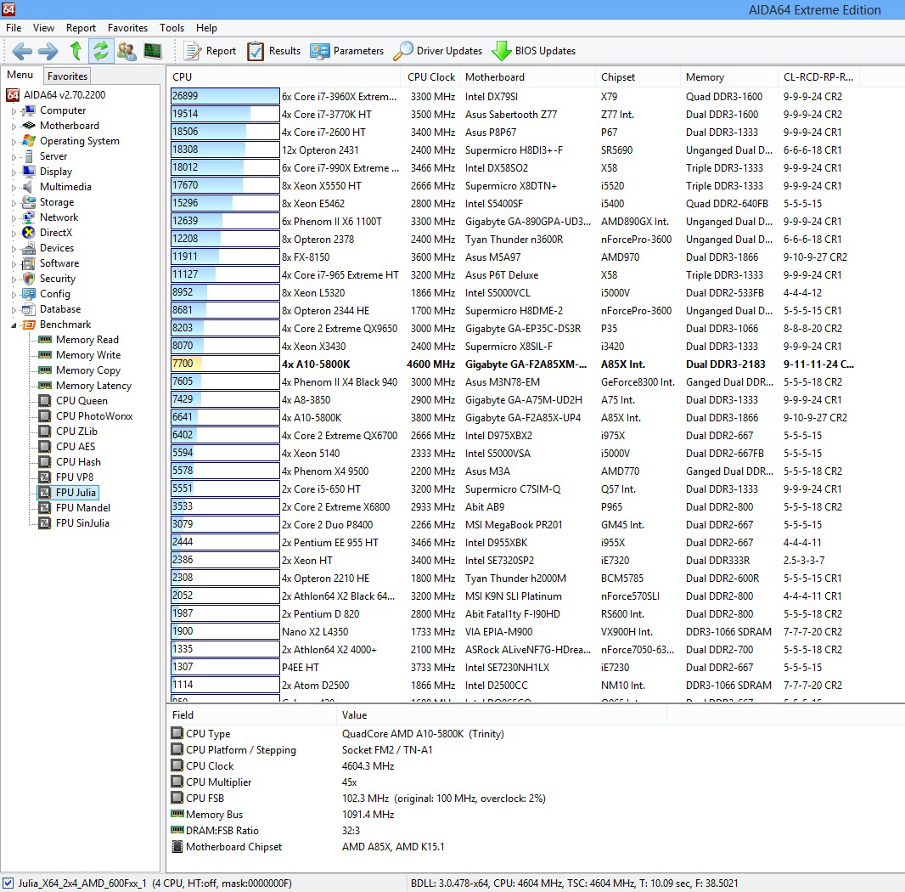Click the Back arrow toolbar icon
This screenshot has height=892, width=905.
click(x=22, y=52)
